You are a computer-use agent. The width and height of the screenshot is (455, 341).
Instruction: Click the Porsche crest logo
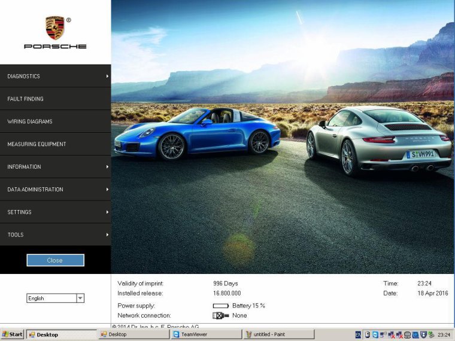[x=55, y=28]
